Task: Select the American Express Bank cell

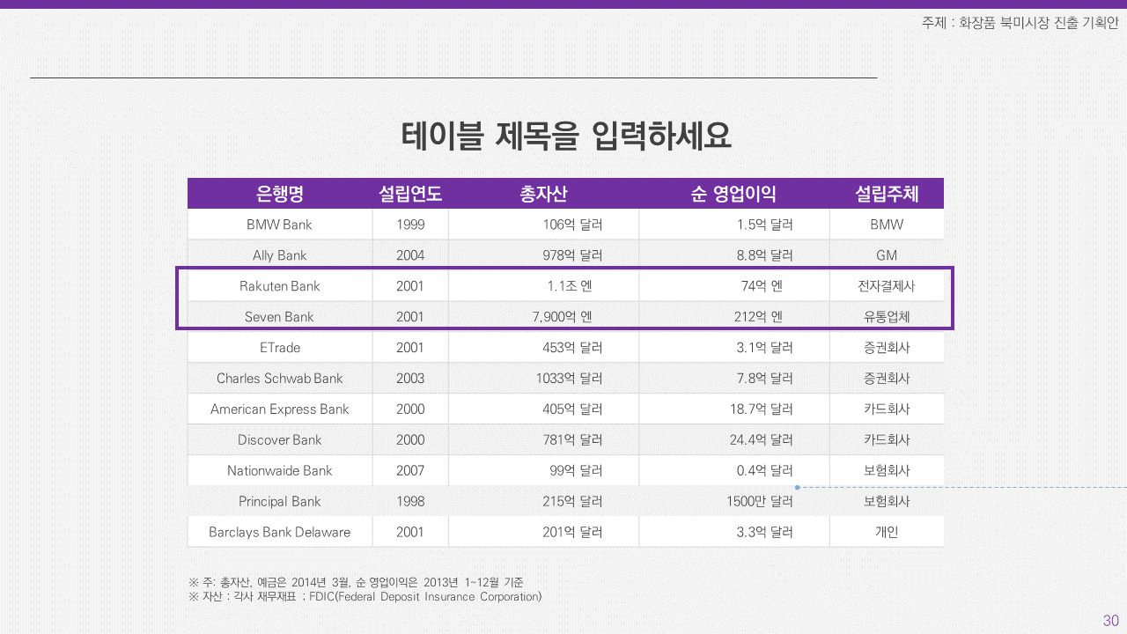Action: point(280,409)
